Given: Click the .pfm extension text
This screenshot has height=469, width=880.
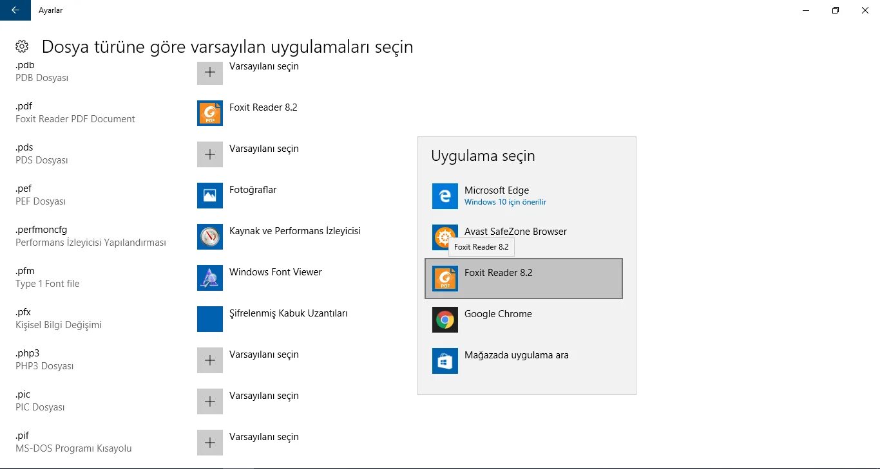Looking at the screenshot, I should (24, 271).
